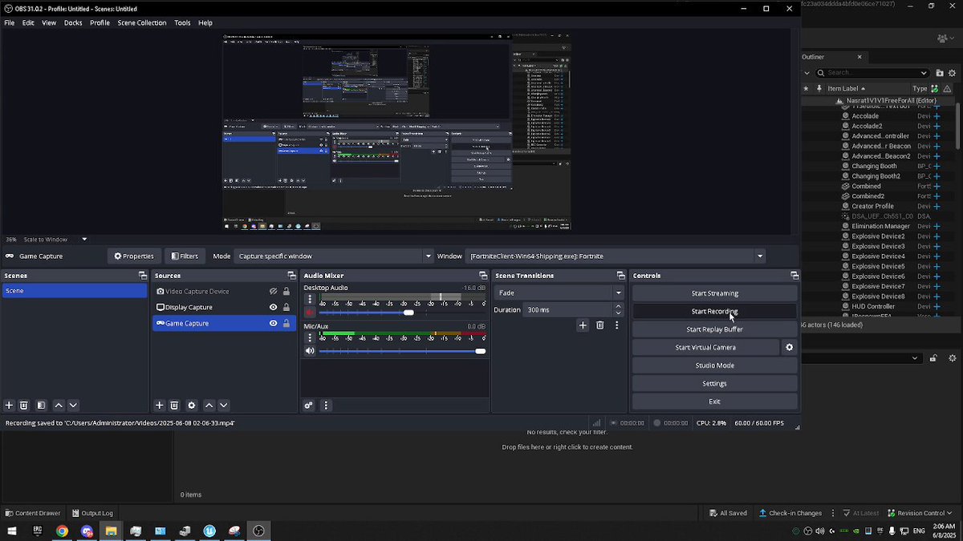This screenshot has width=963, height=541.
Task: Hide the Game Capture source eye
Action: (273, 323)
